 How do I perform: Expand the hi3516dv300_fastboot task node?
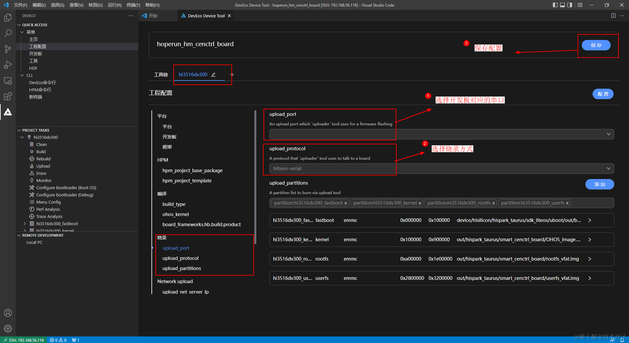pos(25,224)
